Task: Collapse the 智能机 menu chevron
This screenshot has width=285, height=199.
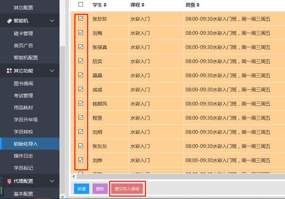Action: 52,21
